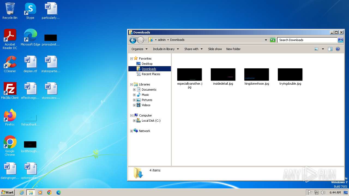This screenshot has height=196, width=349.
Task: Open the Start menu
Action: click(x=8, y=192)
